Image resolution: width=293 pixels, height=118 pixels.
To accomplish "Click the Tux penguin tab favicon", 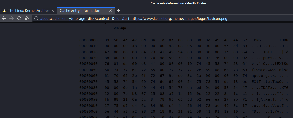I will 4,11.
